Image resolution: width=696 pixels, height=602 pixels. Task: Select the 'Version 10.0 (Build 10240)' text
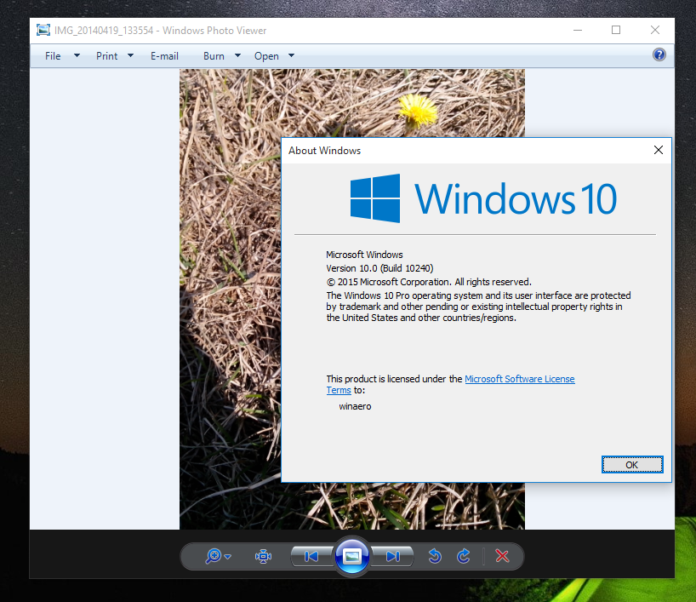(x=379, y=268)
